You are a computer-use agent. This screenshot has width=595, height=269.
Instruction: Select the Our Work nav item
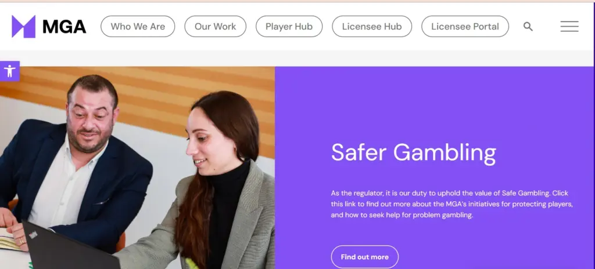[215, 27]
